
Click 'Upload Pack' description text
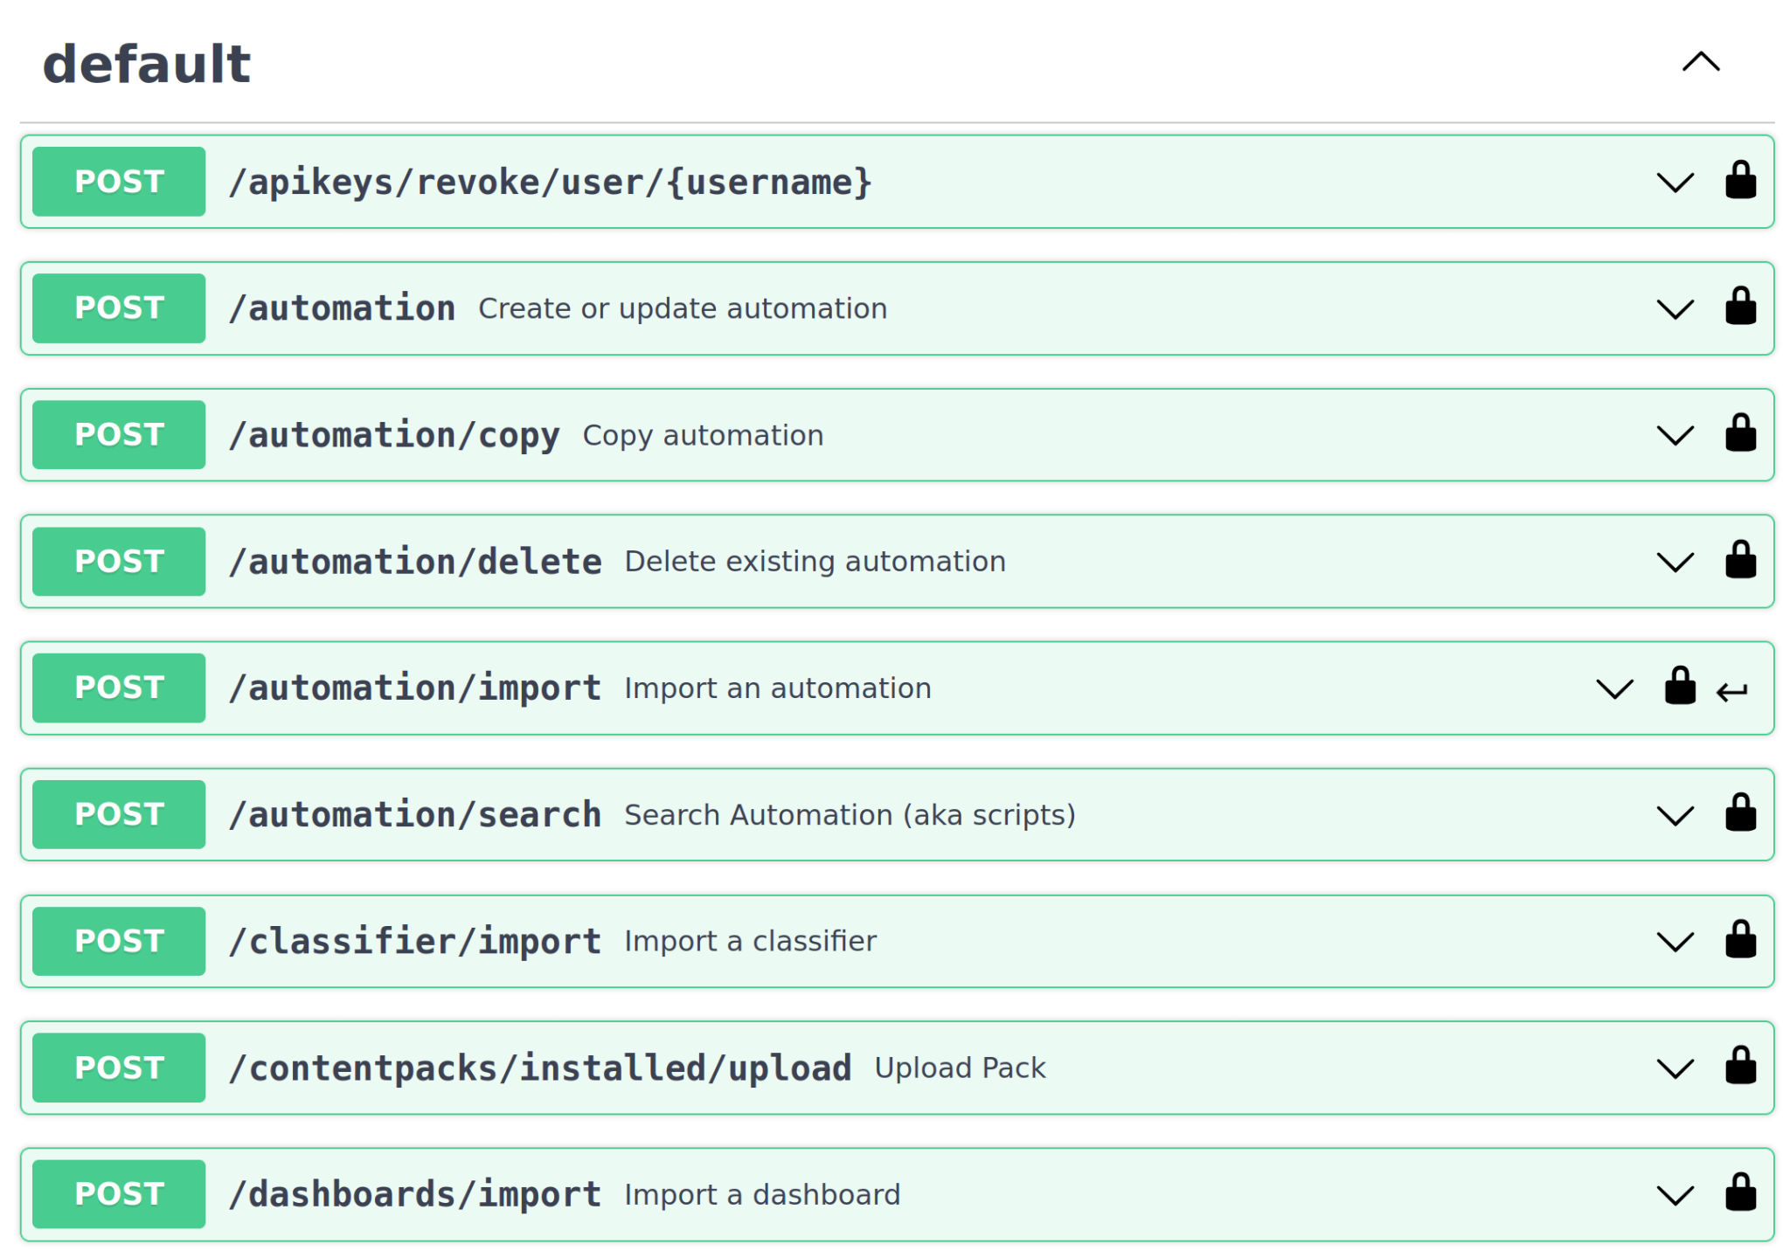[x=961, y=1068]
